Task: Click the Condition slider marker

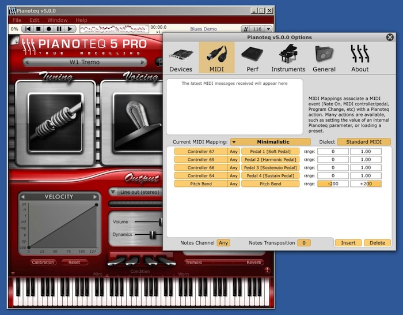Action: tap(107, 275)
